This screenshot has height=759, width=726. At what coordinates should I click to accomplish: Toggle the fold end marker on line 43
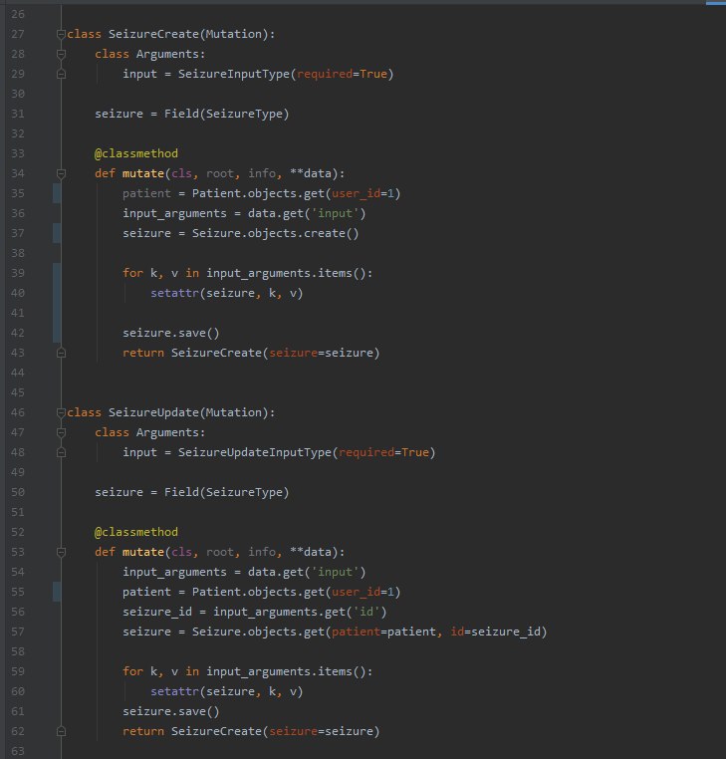tap(61, 353)
